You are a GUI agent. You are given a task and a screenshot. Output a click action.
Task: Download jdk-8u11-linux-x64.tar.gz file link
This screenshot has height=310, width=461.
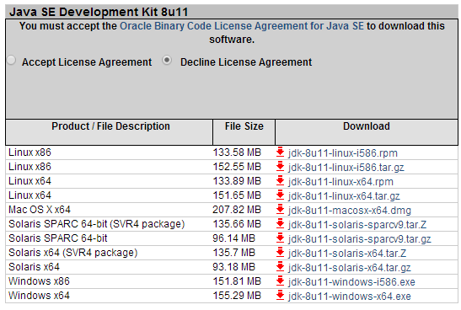point(344,196)
